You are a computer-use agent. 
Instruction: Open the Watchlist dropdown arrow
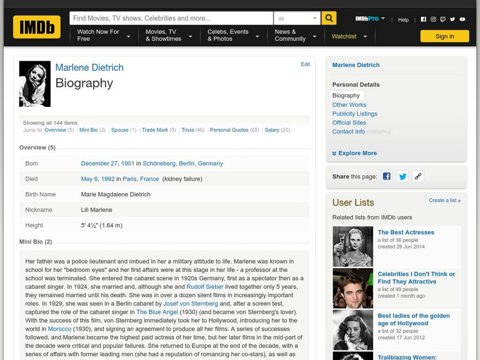point(367,36)
